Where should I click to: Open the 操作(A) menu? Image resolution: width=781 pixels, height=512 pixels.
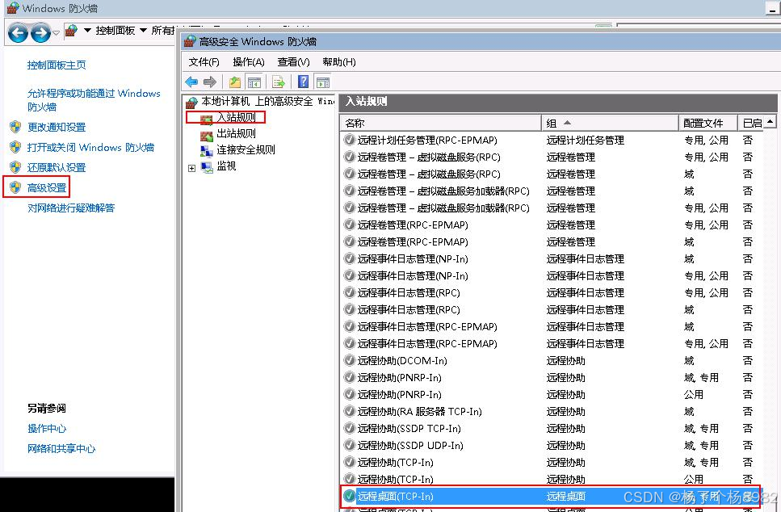click(249, 61)
